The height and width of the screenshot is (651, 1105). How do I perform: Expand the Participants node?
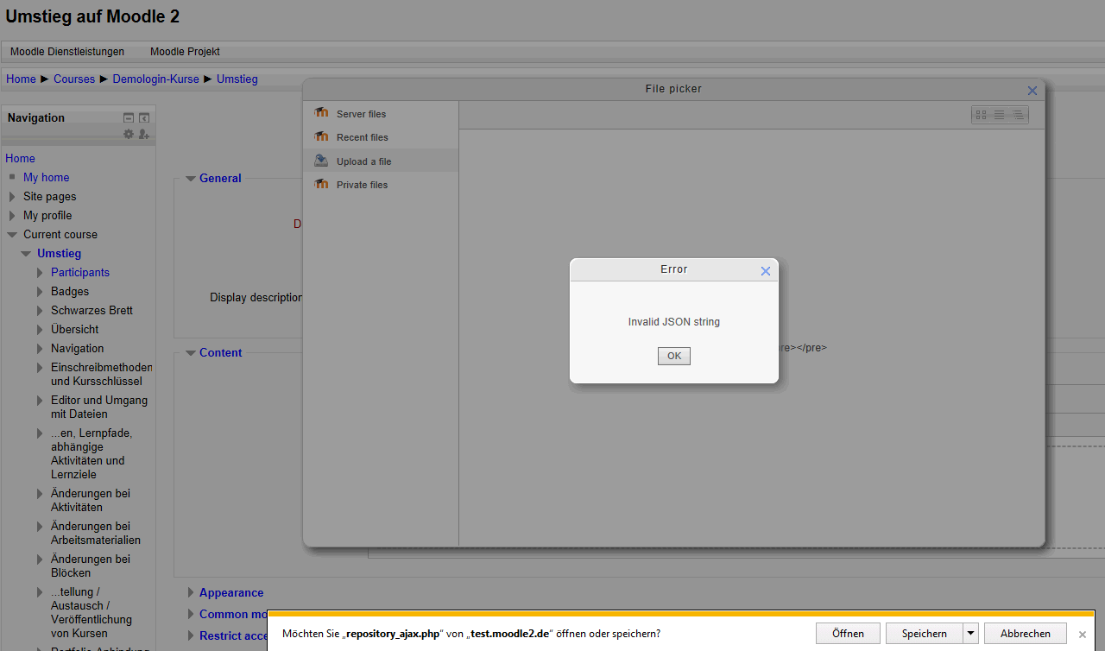[40, 272]
